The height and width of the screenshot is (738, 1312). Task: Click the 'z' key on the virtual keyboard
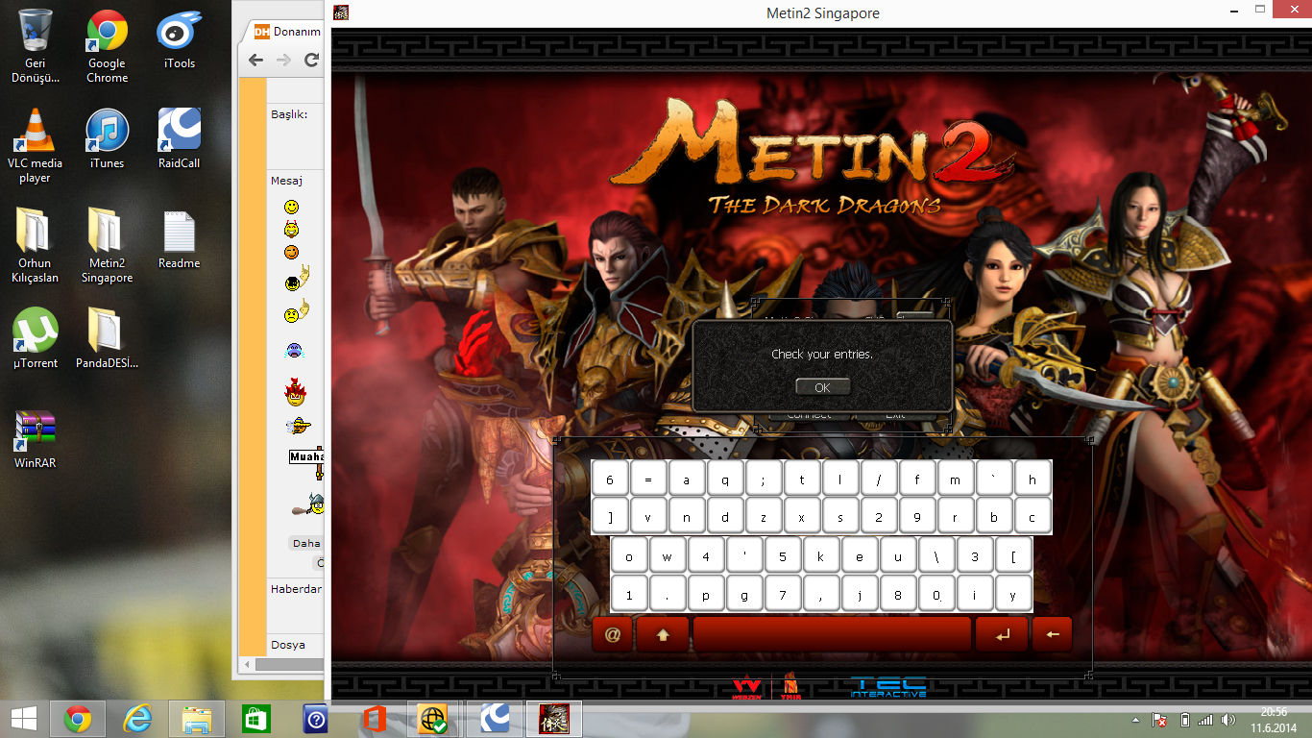click(764, 517)
